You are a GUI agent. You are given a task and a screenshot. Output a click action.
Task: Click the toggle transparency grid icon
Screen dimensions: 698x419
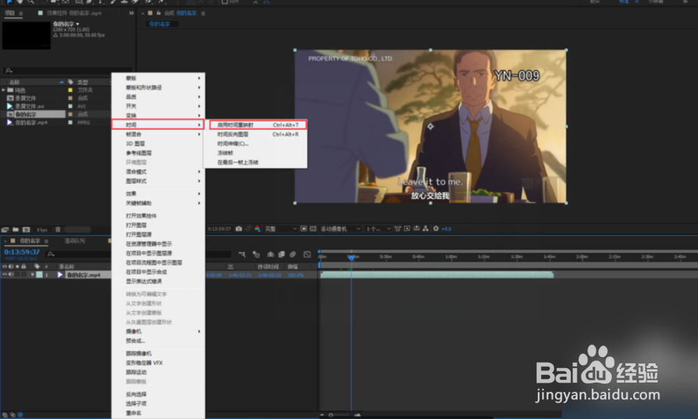[x=313, y=229]
